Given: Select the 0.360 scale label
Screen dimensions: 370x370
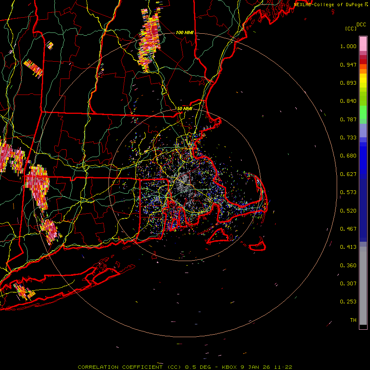Looking at the screenshot, I should 348,266.
